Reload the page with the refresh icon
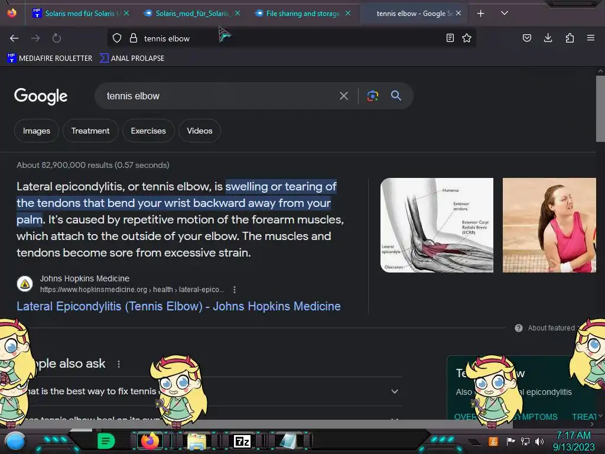Screen dimensions: 605x454 click(x=57, y=38)
